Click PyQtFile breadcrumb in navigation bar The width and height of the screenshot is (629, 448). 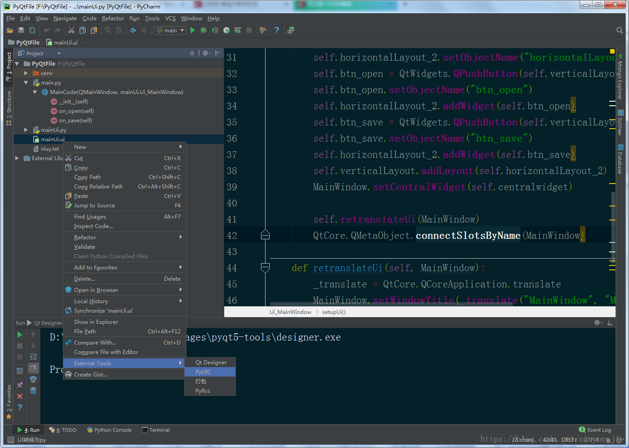tap(24, 43)
